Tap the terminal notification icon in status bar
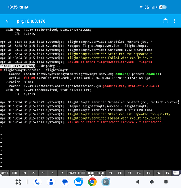 [21, 7]
